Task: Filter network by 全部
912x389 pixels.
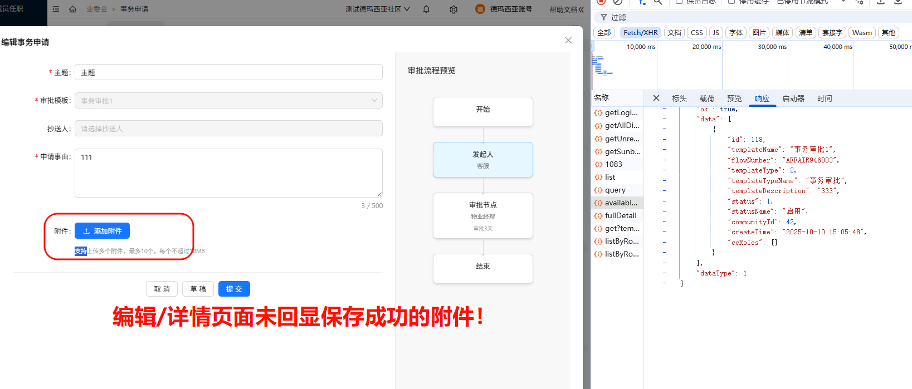Action: [604, 33]
